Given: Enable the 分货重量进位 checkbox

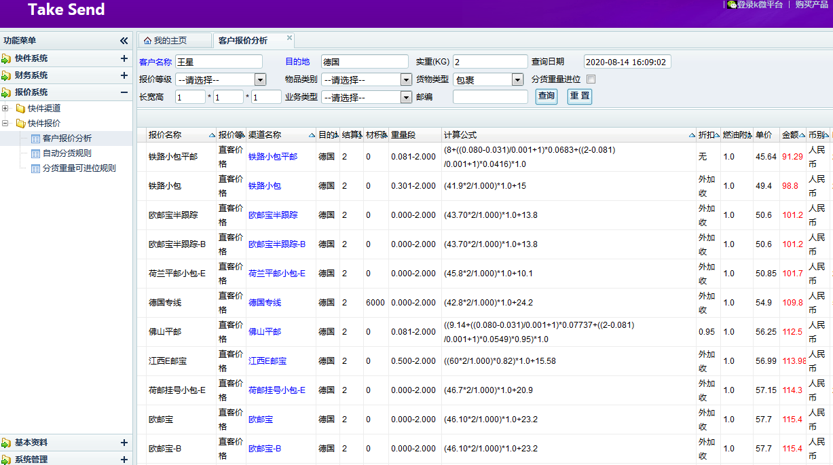Looking at the screenshot, I should coord(591,79).
